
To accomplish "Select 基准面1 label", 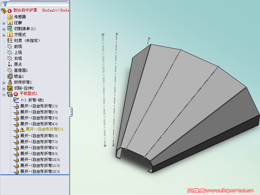I will click(21, 70).
